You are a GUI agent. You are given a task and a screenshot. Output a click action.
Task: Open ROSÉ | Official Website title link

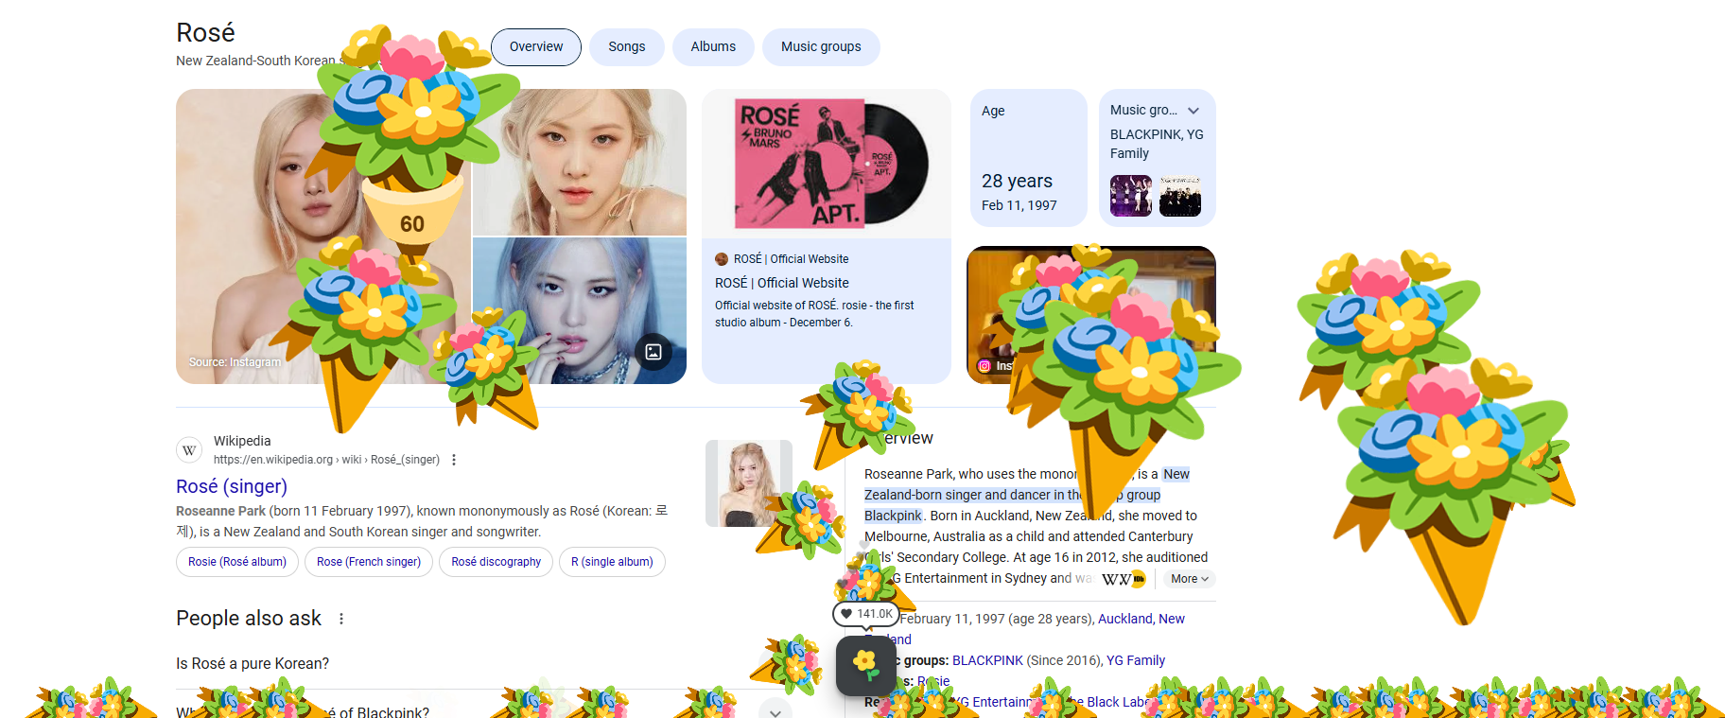[x=782, y=283]
